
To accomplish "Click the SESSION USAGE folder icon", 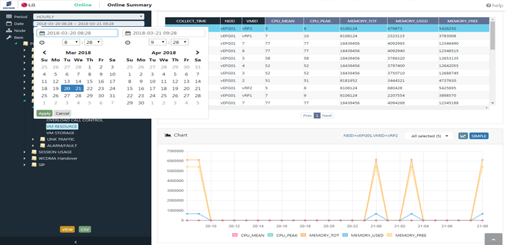I will click(x=34, y=152).
